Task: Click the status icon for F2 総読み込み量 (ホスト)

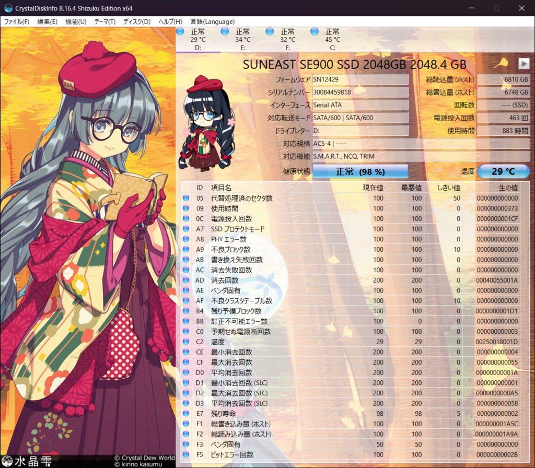Action: [186, 434]
